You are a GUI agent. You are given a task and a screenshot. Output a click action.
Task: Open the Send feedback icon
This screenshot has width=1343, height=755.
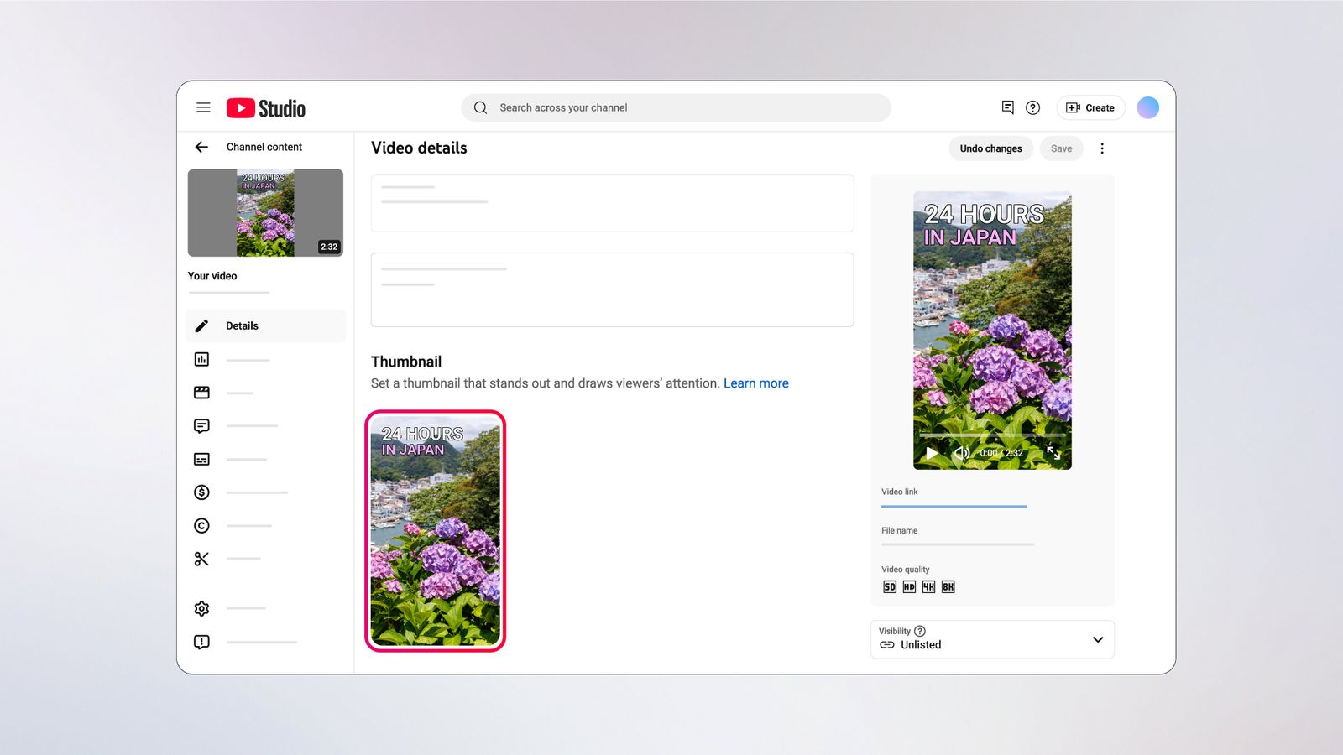tap(201, 642)
